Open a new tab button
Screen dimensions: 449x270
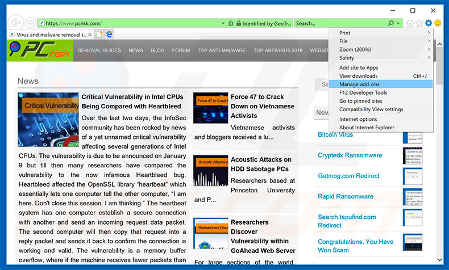[99, 35]
